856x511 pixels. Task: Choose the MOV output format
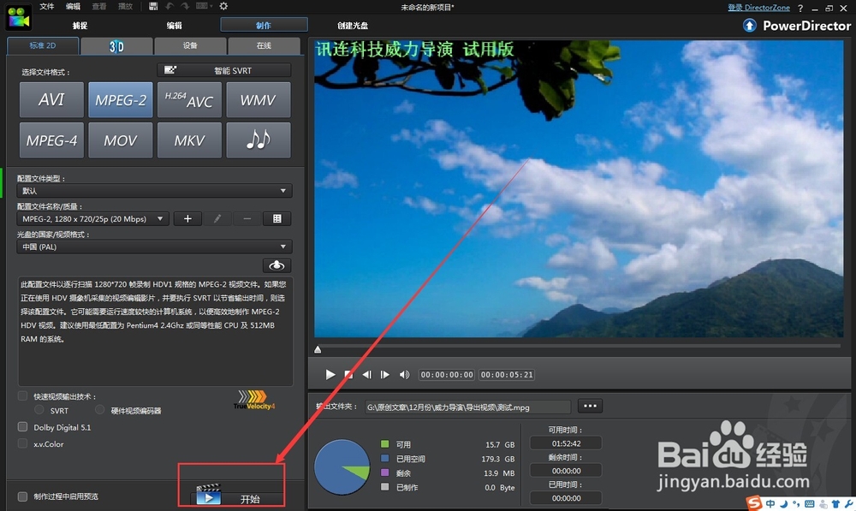[121, 140]
